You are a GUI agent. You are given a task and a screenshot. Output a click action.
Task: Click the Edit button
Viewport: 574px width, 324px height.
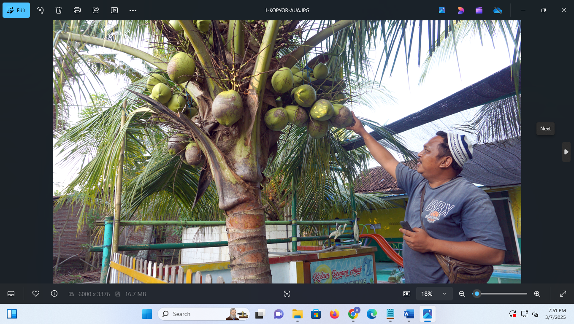16,10
